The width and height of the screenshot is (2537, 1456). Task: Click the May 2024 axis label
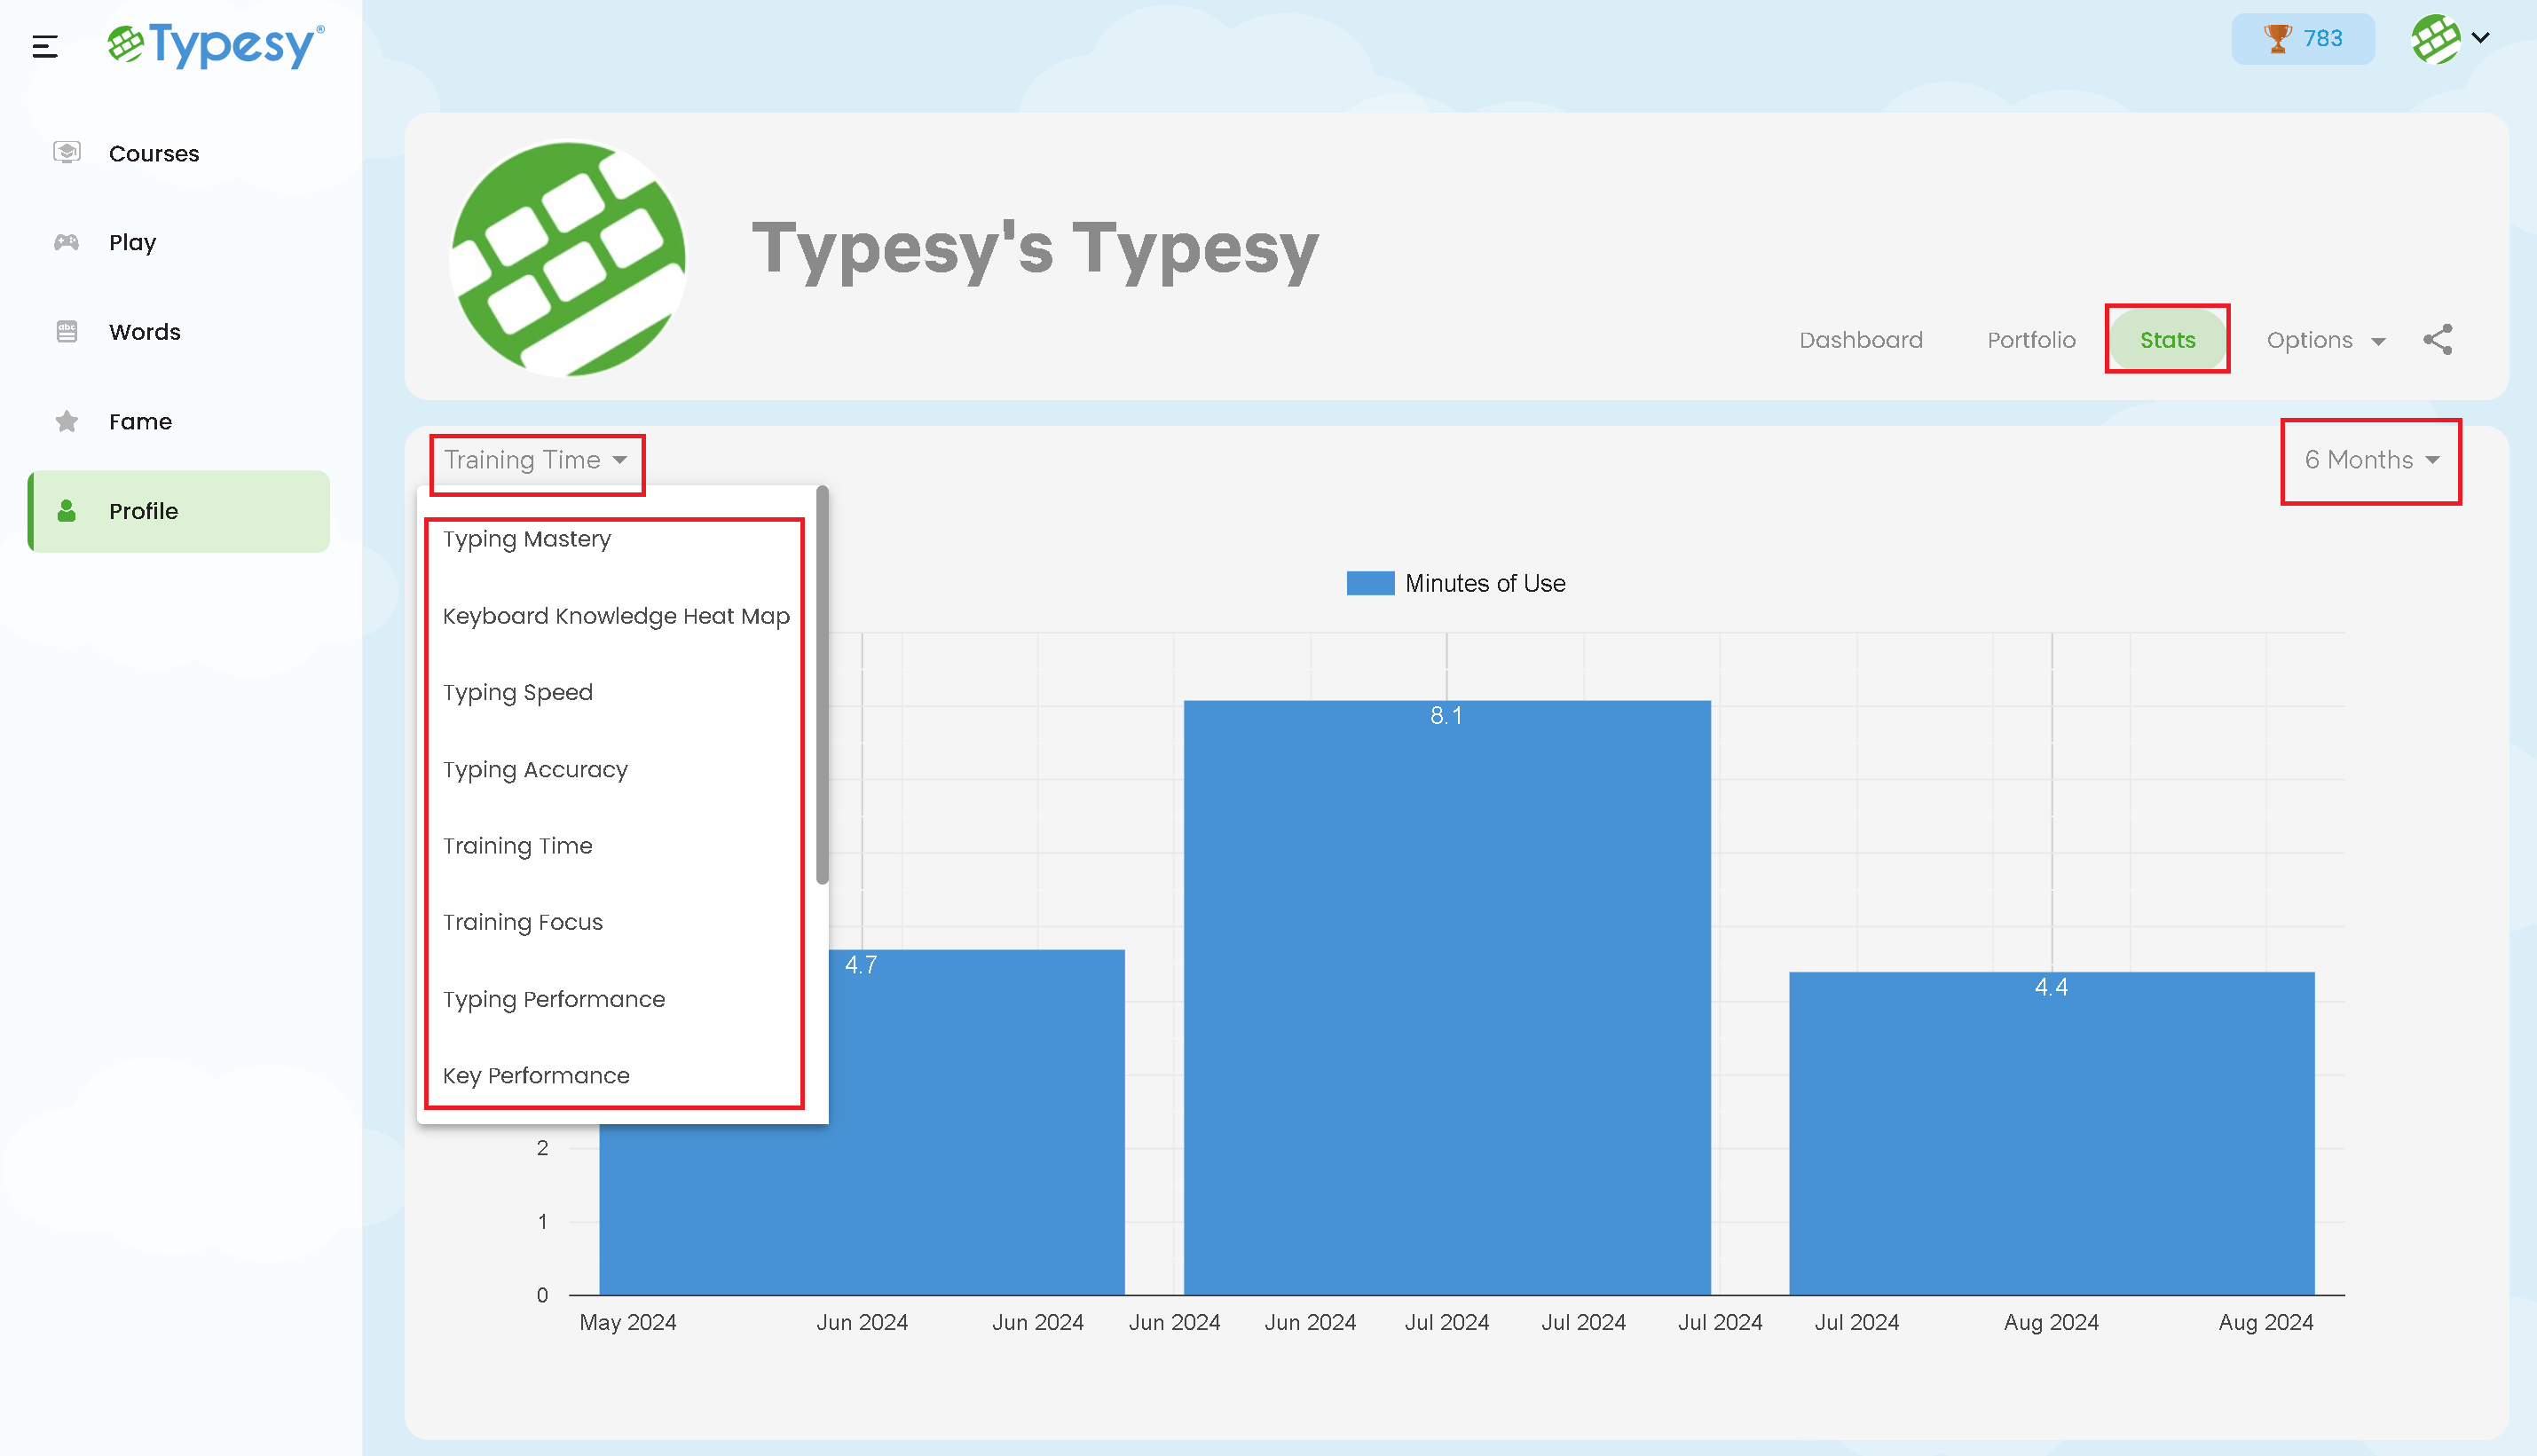(628, 1322)
